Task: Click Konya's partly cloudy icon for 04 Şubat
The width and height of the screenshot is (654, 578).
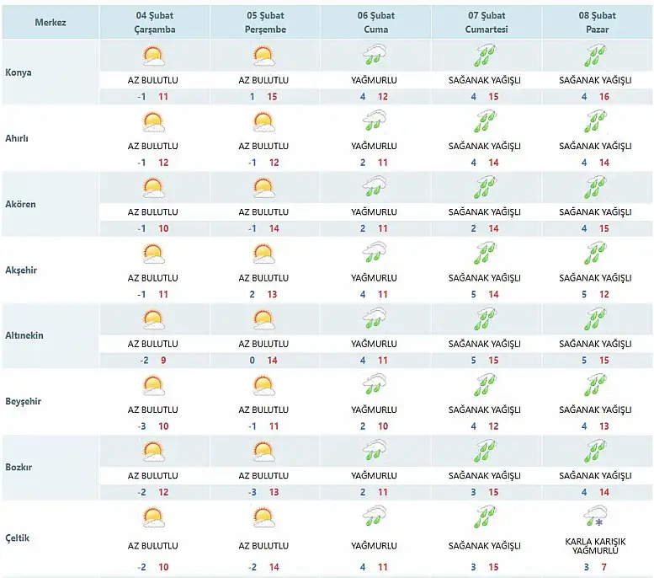Action: 153,56
